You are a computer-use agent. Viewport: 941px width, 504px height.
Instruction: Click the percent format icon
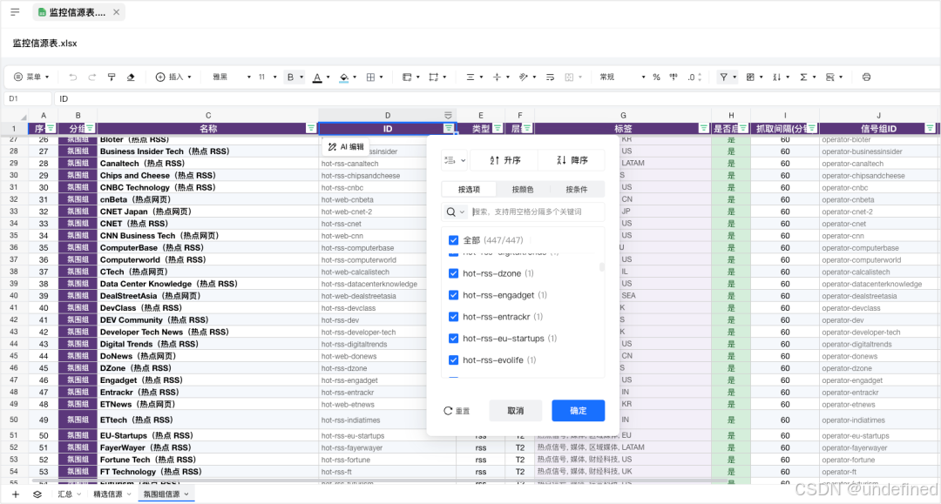[657, 77]
